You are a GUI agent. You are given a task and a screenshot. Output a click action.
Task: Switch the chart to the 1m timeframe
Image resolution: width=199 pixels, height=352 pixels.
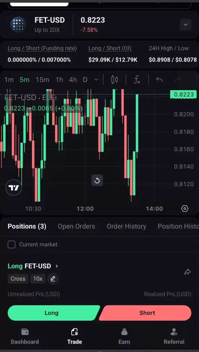[x=9, y=80]
